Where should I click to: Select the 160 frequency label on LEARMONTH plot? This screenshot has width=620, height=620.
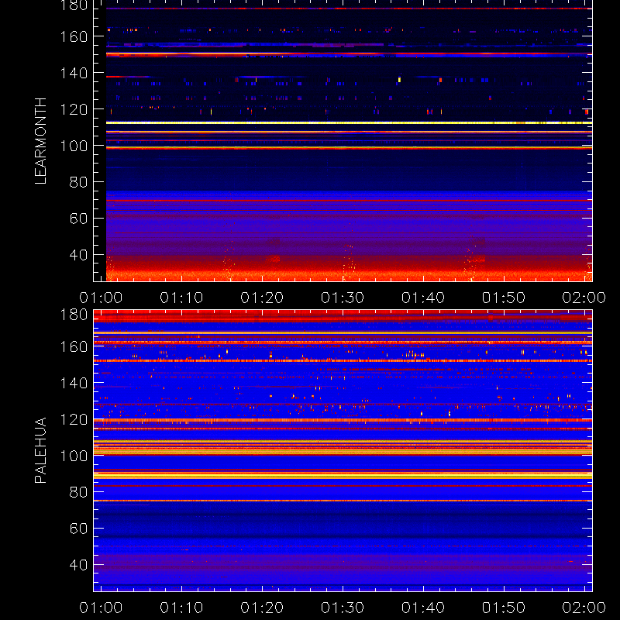74,36
